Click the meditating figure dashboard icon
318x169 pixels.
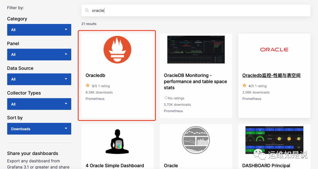117,142
